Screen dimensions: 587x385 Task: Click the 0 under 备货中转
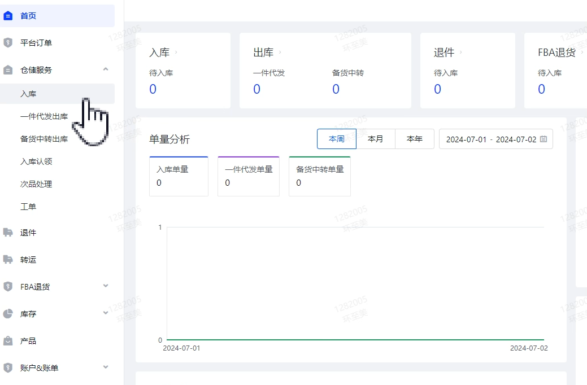(336, 89)
